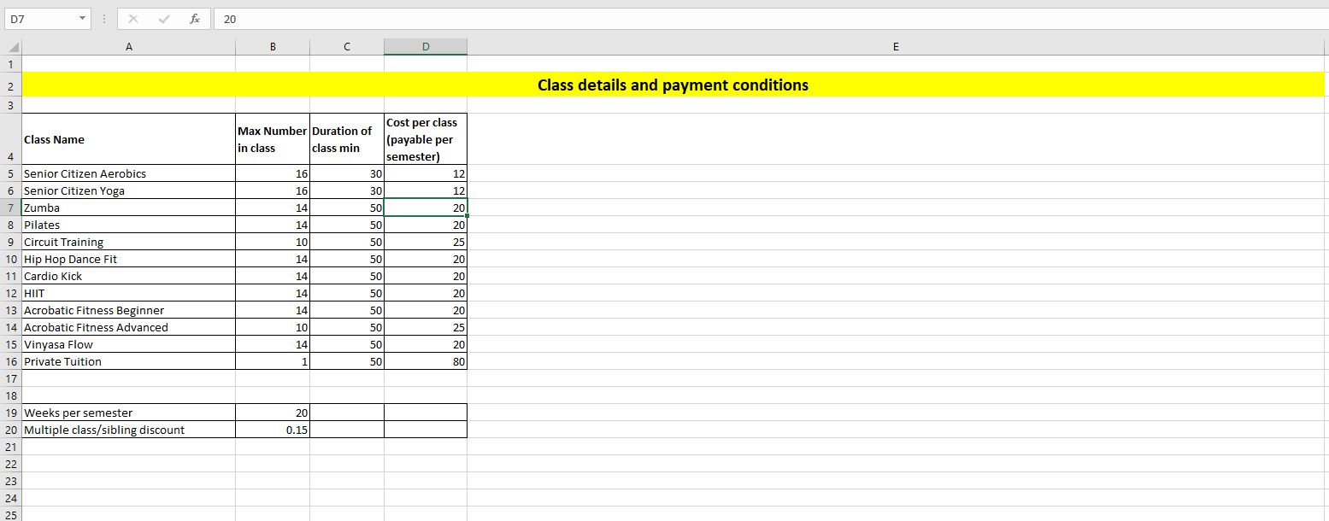Click the Weeks per semester value 20

[273, 413]
